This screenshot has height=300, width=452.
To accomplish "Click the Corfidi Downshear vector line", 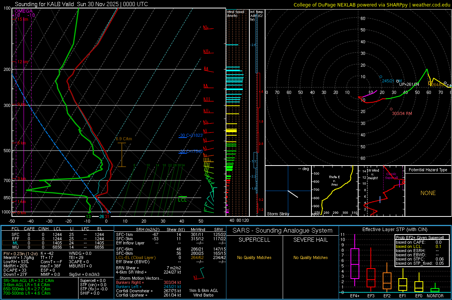I will pos(149,291).
